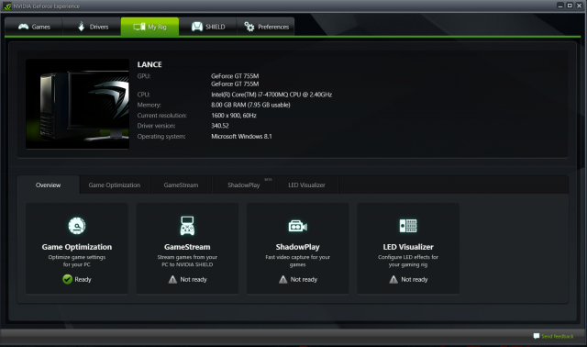Click the NVIDIA logo in title bar
Screen dimensions: 587x347
pos(7,6)
